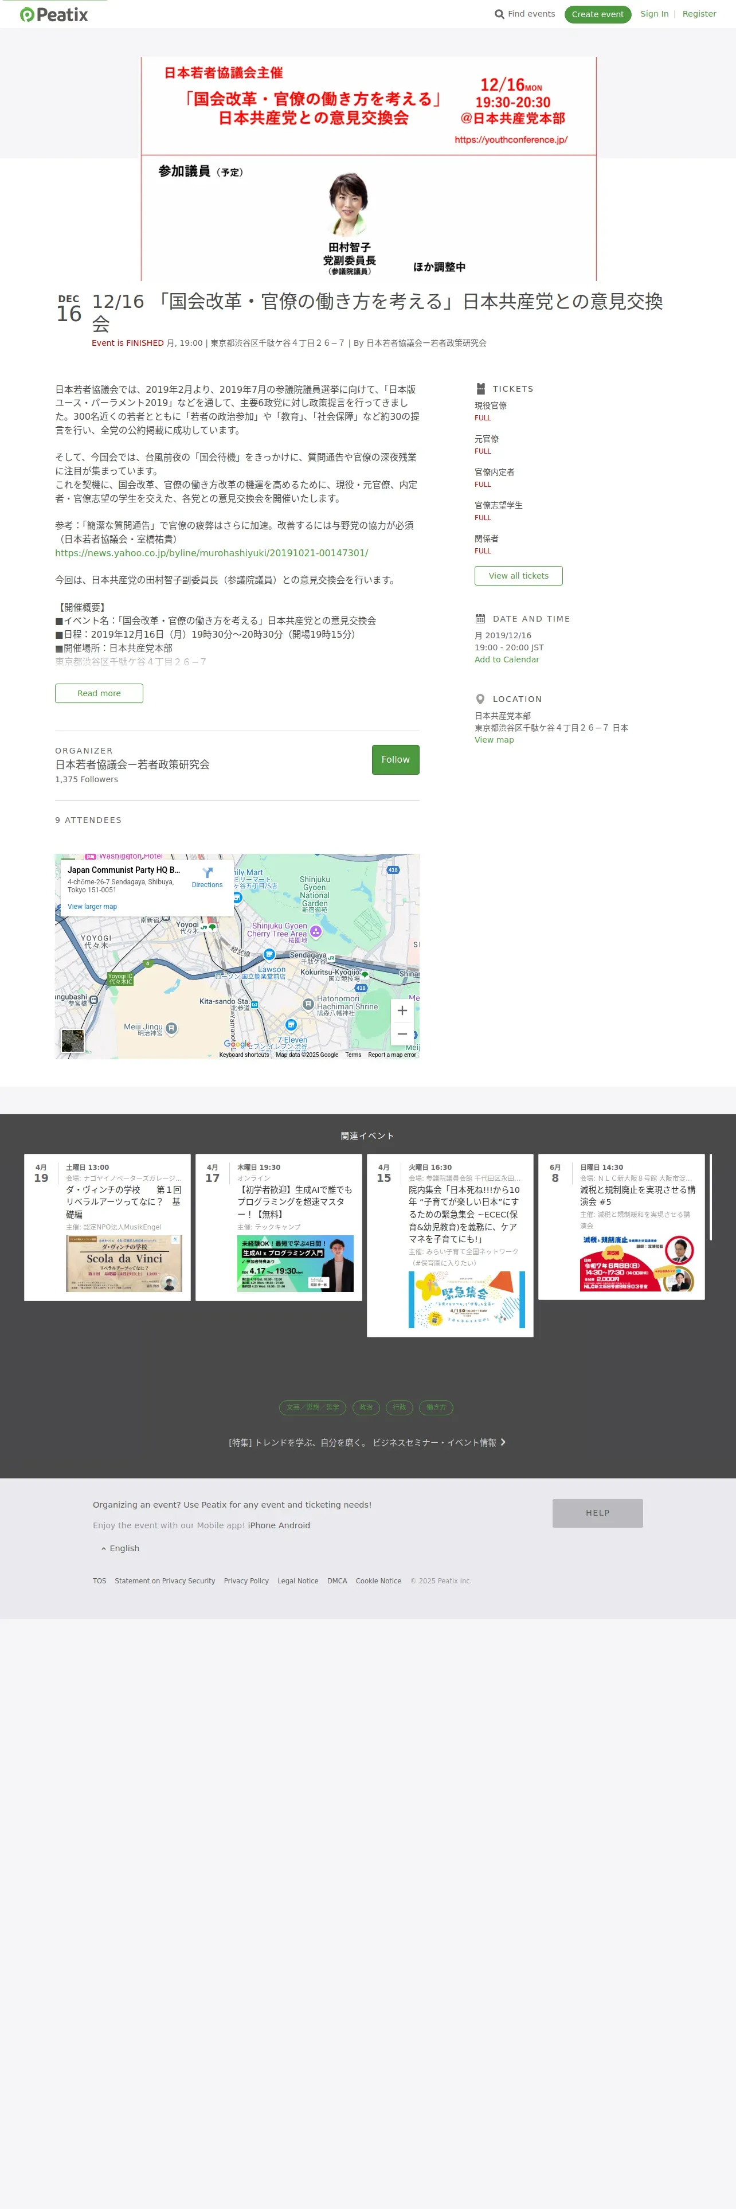
Task: Click the event banner image
Action: pos(369,169)
